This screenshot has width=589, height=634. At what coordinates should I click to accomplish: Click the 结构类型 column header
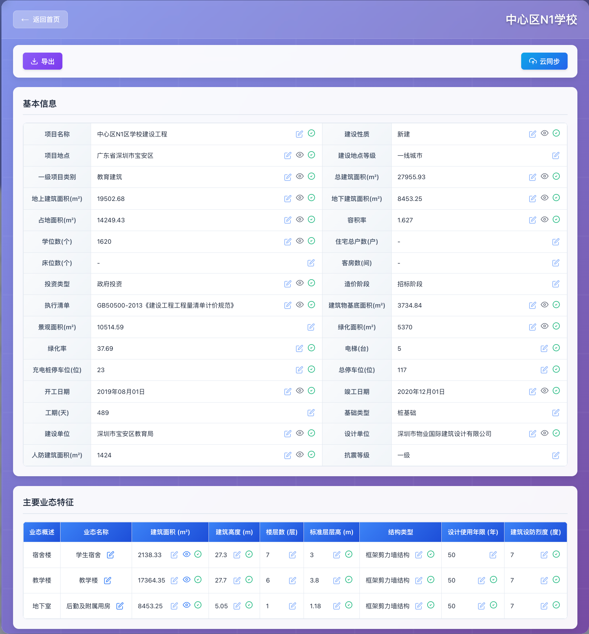pos(400,532)
